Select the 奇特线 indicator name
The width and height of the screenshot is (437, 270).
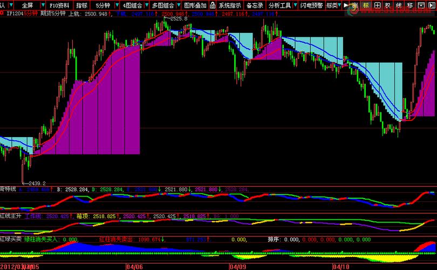pyautogui.click(x=8, y=189)
